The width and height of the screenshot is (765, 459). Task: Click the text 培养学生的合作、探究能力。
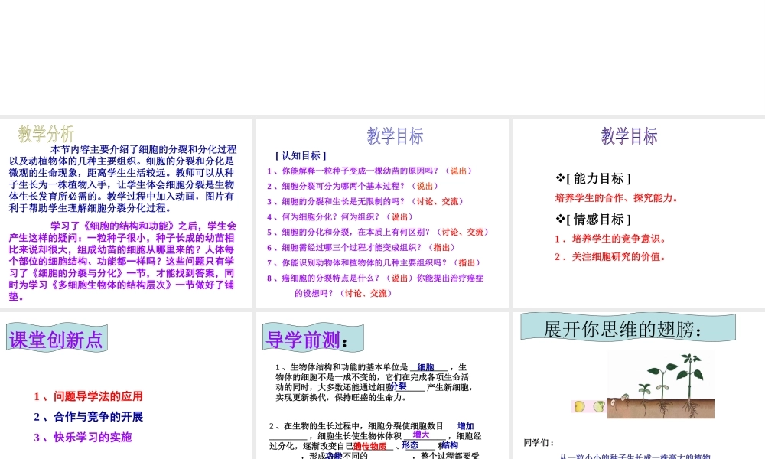click(616, 198)
